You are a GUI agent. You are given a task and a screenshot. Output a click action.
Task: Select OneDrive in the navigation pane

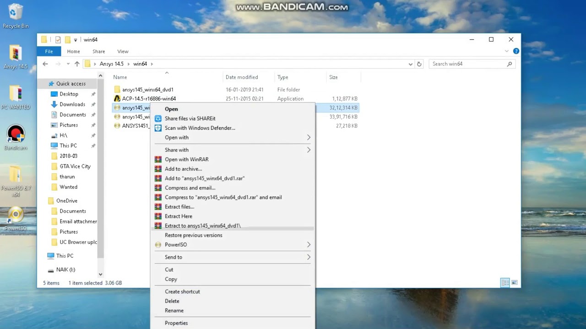pyautogui.click(x=67, y=201)
